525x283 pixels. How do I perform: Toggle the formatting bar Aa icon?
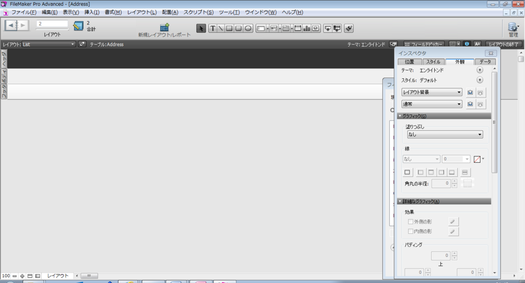pyautogui.click(x=477, y=44)
